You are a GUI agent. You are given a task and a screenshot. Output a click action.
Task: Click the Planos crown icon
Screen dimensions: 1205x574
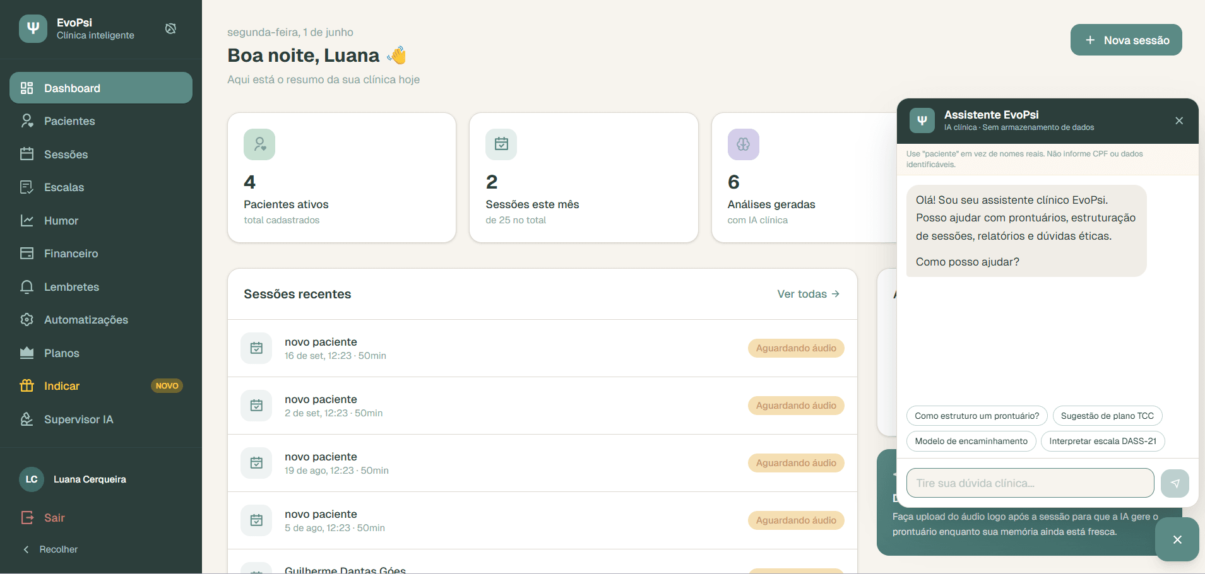[x=27, y=353]
